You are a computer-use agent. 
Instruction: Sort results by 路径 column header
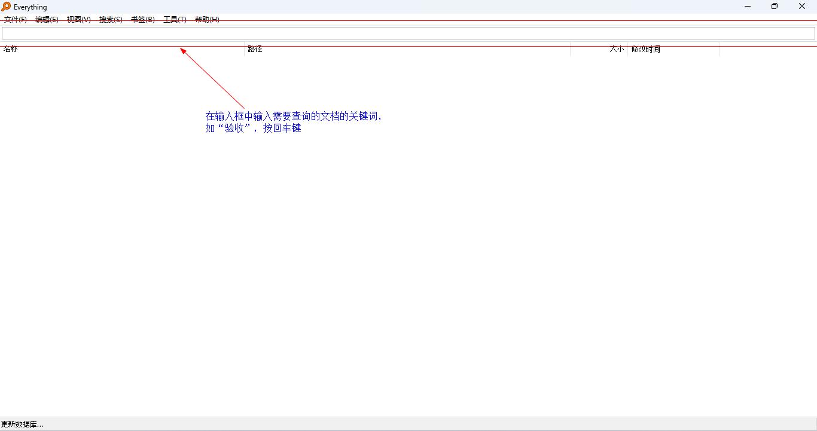point(408,49)
